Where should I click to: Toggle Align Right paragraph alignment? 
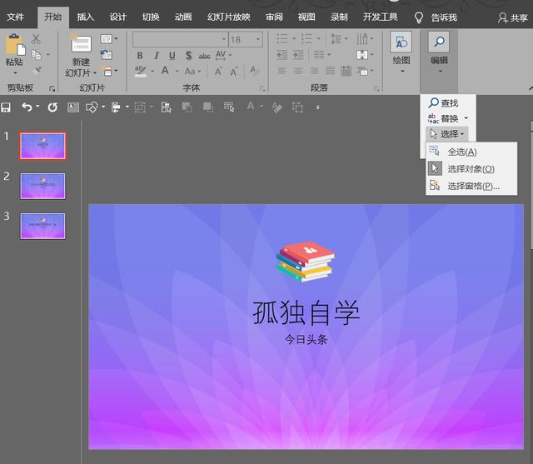(x=314, y=71)
